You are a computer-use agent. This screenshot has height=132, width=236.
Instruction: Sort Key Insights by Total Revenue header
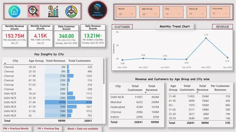click(x=56, y=61)
